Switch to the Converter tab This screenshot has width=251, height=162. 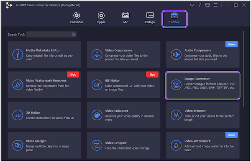point(77,18)
